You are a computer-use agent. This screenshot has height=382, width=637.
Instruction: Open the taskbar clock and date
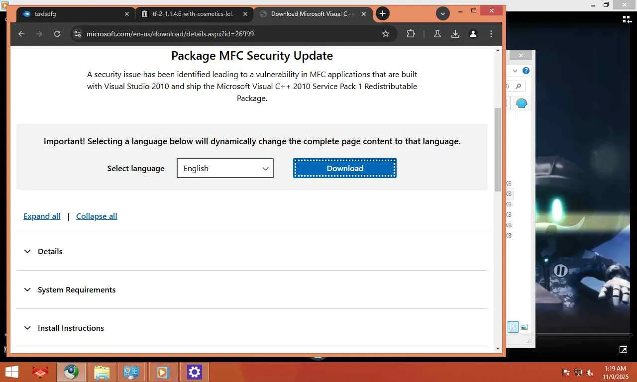pyautogui.click(x=615, y=373)
